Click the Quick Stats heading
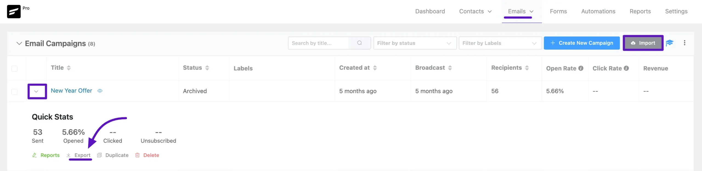702x171 pixels. tap(52, 117)
